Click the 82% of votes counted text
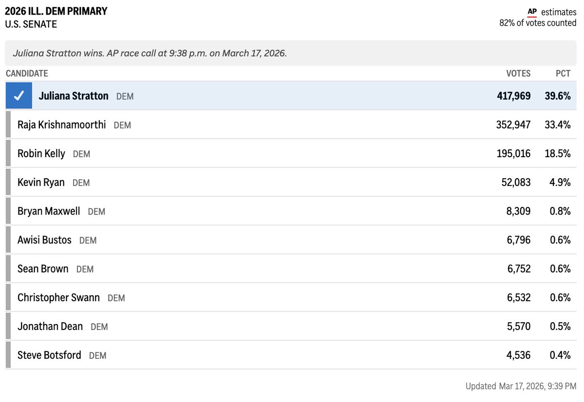 click(x=538, y=23)
